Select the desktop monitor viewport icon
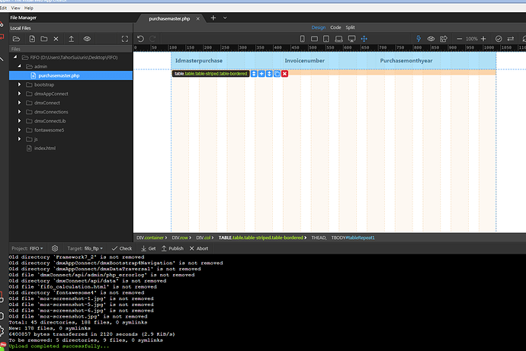The height and width of the screenshot is (351, 526). [351, 39]
